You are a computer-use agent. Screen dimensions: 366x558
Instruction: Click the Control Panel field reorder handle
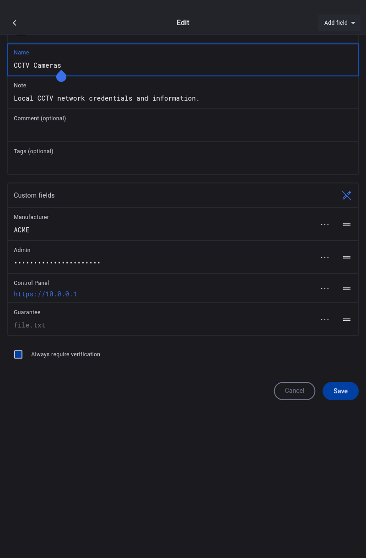(347, 289)
